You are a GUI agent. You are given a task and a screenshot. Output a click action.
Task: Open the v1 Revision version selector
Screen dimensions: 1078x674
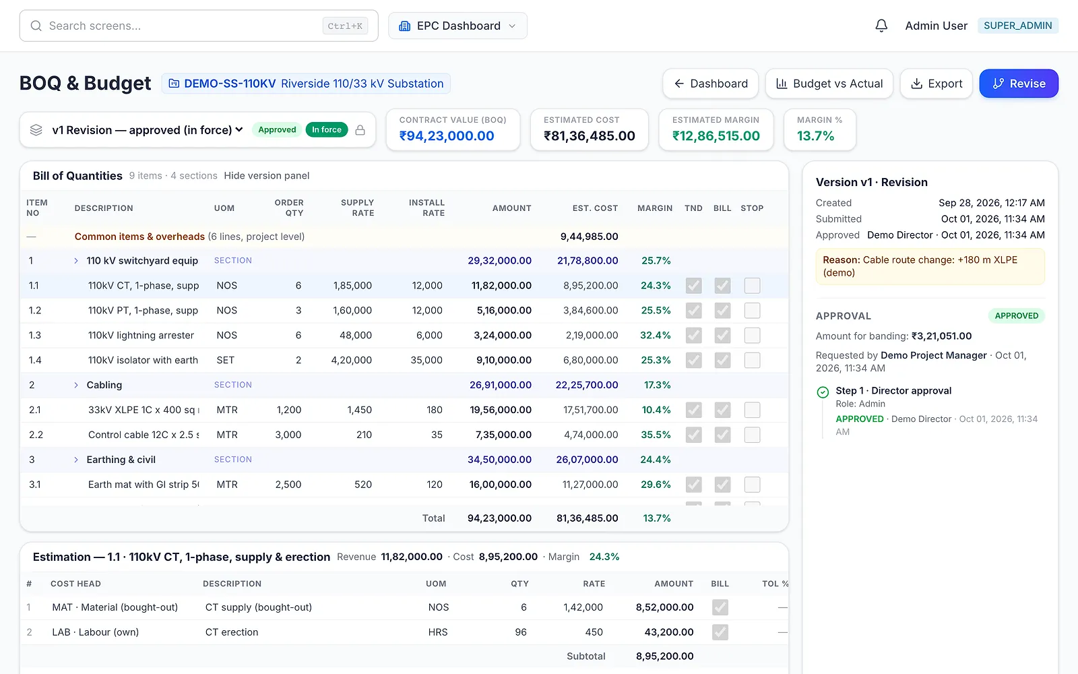coord(148,130)
